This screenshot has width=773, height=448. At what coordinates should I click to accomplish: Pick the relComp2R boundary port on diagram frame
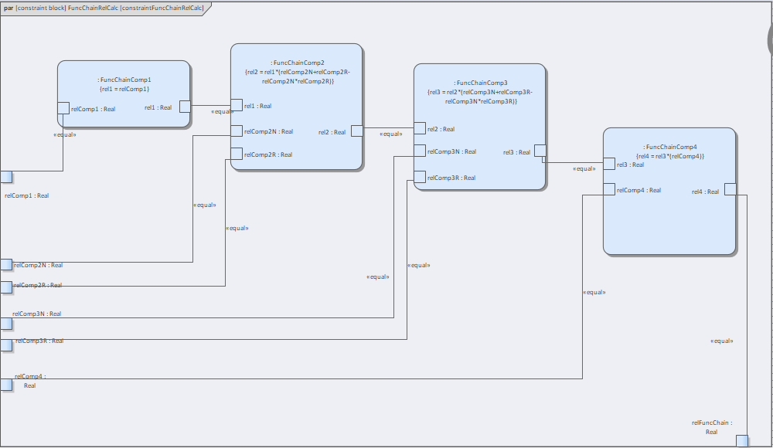(x=6, y=287)
